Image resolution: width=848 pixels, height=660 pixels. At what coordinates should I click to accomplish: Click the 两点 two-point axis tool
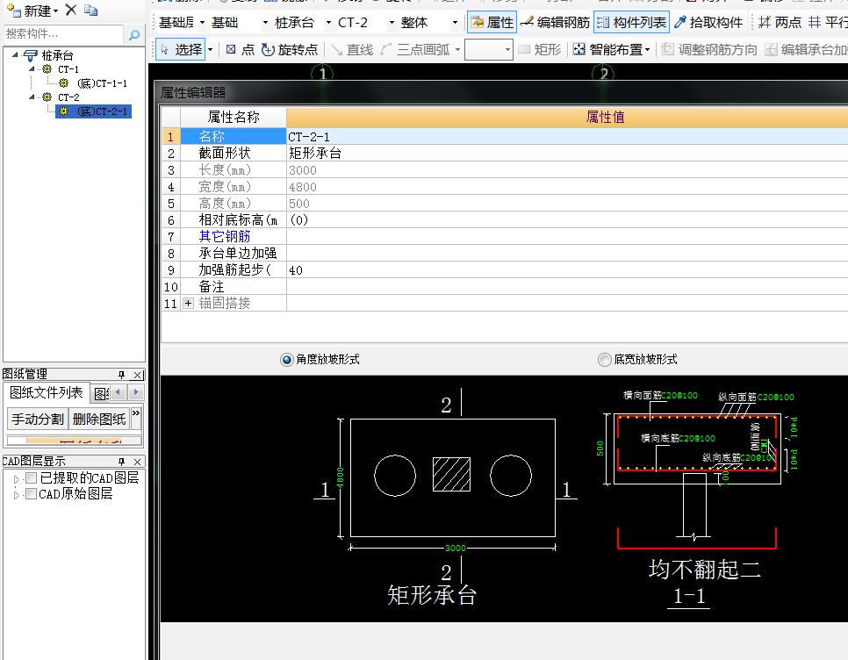pos(780,22)
